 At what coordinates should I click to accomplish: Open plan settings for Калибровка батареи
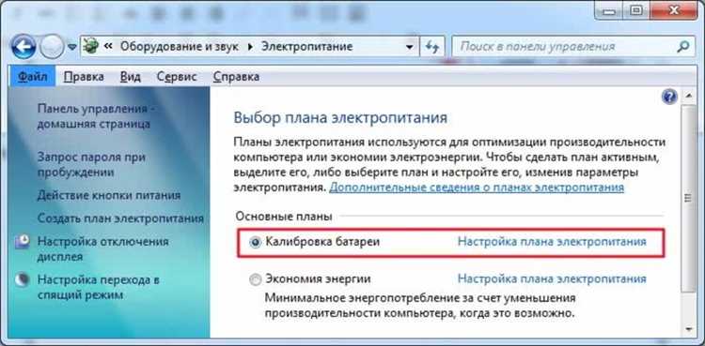pos(552,241)
